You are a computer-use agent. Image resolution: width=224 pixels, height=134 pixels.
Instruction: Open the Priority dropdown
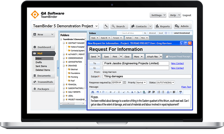tap(141, 83)
